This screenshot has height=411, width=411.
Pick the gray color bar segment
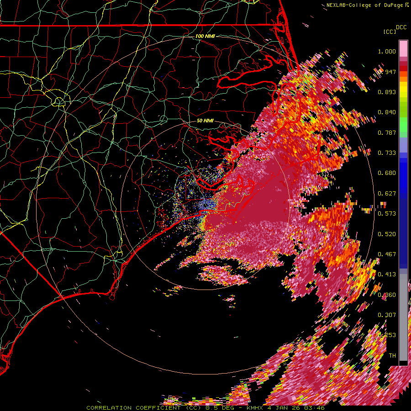click(403, 317)
